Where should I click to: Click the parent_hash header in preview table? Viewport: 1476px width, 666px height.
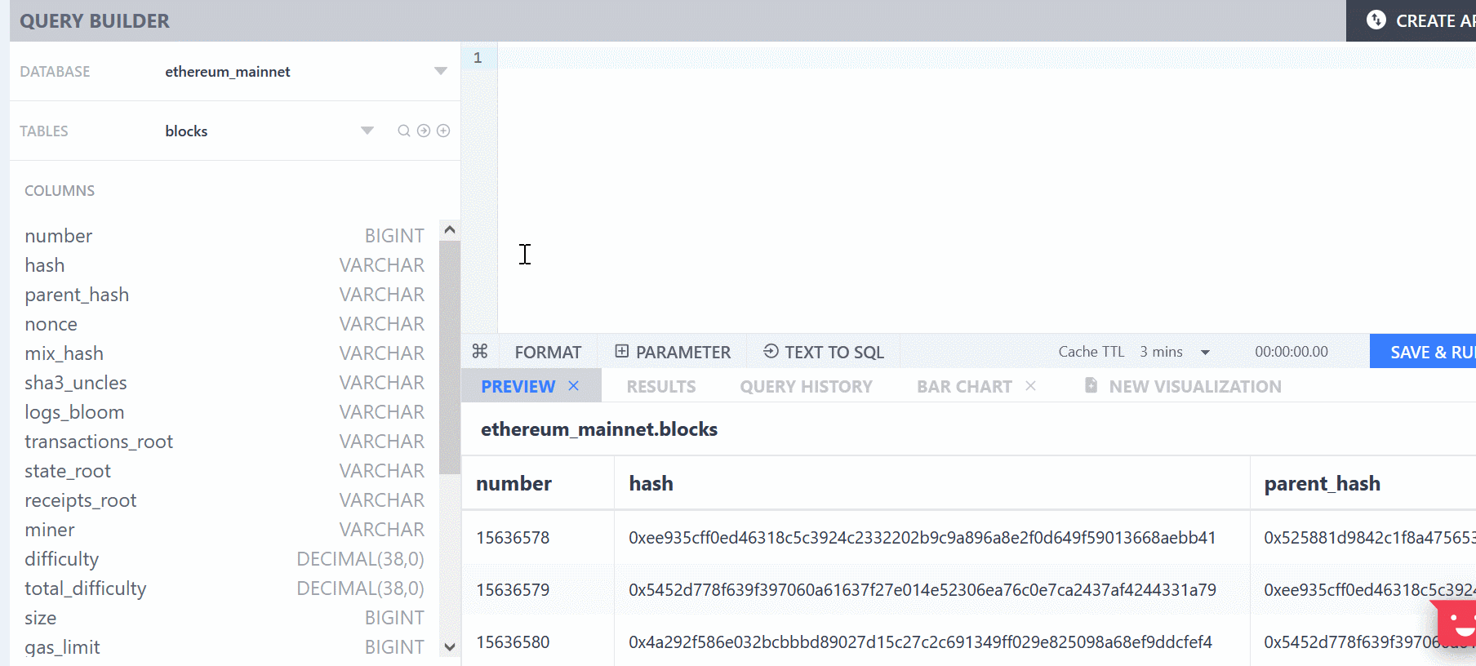pyautogui.click(x=1322, y=484)
